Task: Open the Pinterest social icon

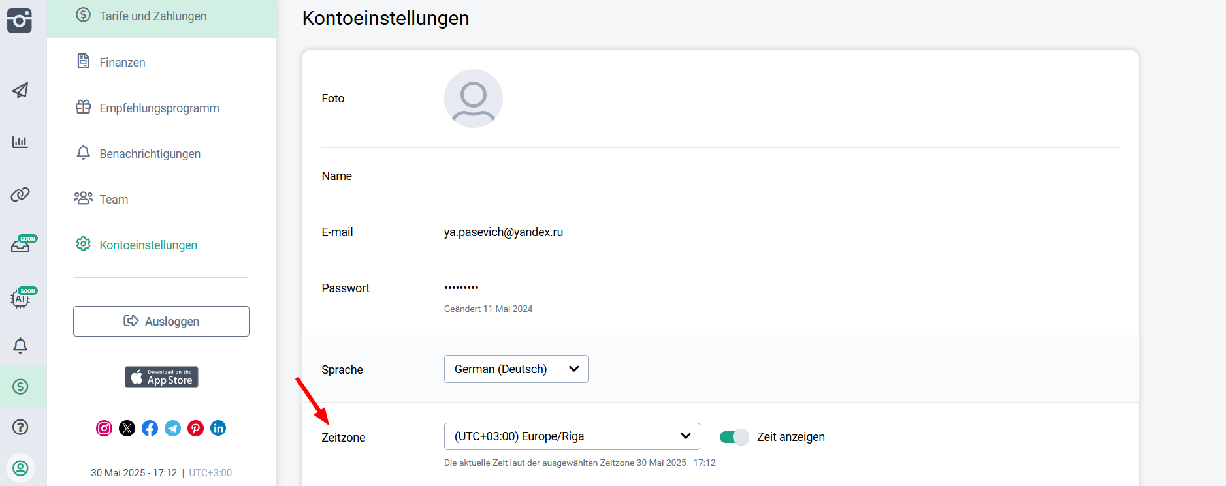Action: 195,428
